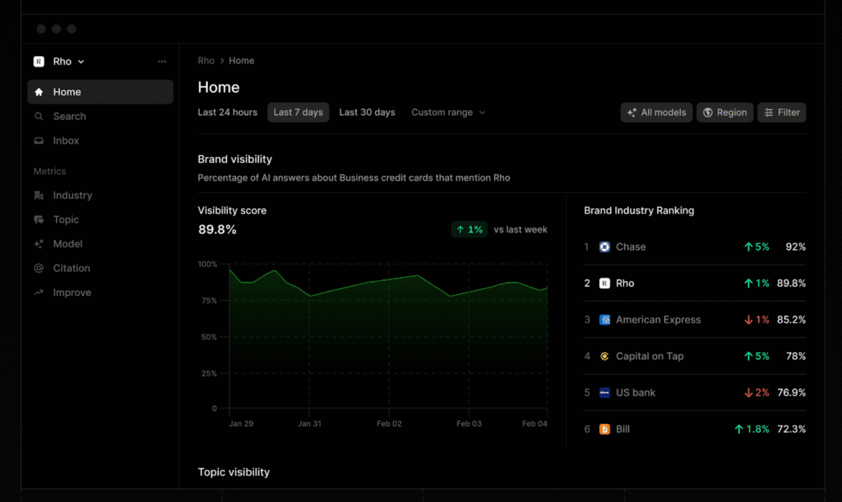This screenshot has height=502, width=842.
Task: Click the Chase logo icon in ranking
Action: (604, 246)
